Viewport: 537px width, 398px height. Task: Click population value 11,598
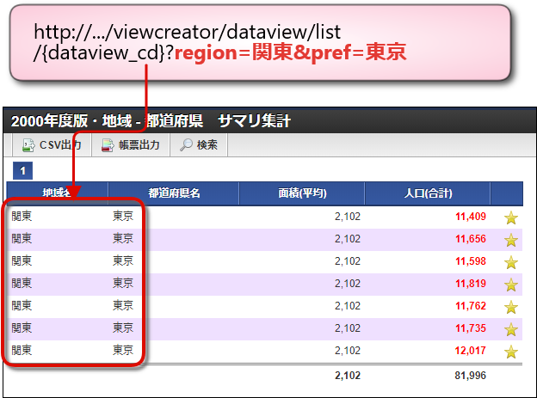pos(471,261)
